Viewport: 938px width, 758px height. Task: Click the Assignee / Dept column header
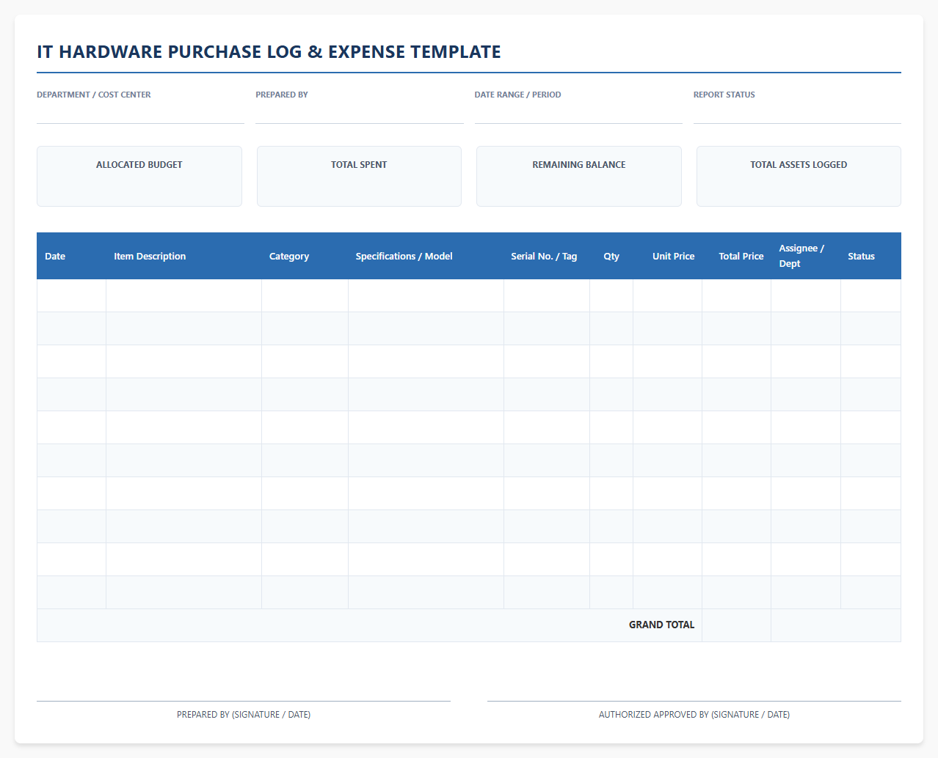pyautogui.click(x=806, y=256)
